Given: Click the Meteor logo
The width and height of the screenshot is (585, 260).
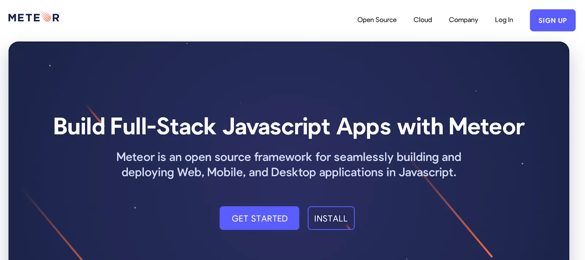Looking at the screenshot, I should [34, 17].
